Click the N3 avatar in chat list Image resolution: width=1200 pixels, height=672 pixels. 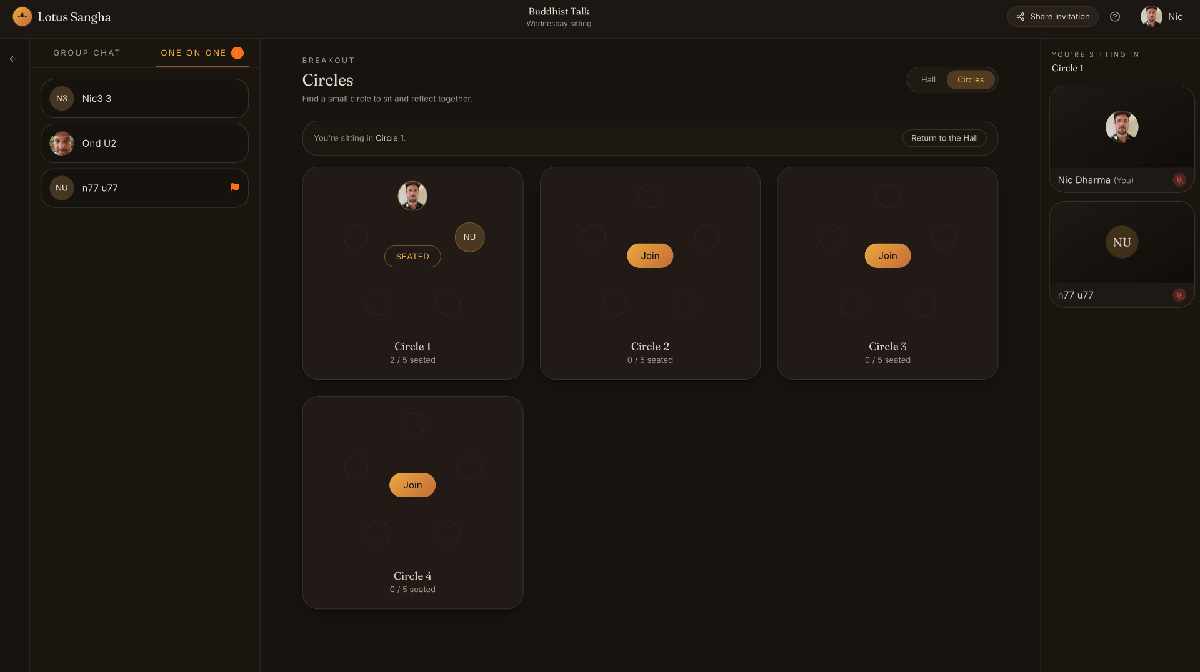pos(62,99)
